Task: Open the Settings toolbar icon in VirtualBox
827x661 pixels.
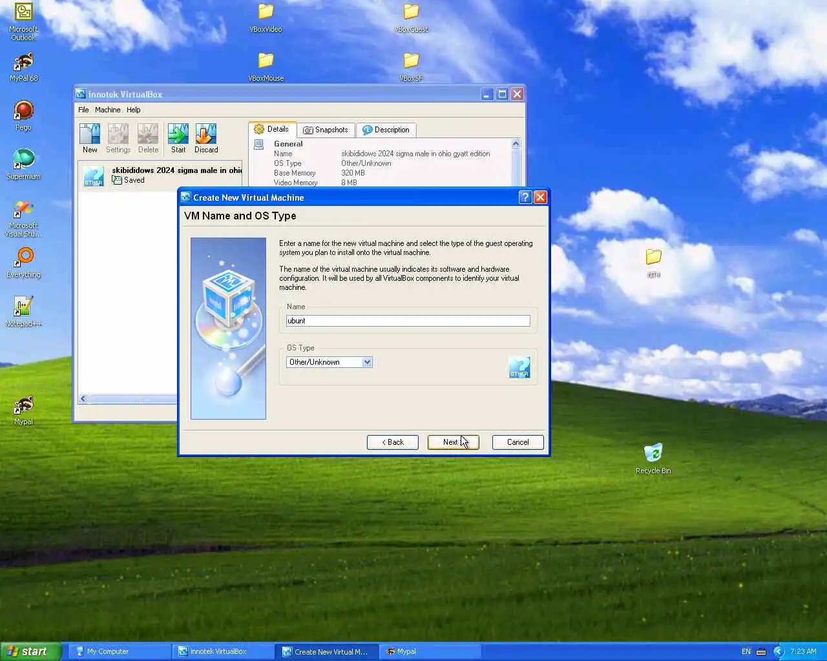Action: 118,138
